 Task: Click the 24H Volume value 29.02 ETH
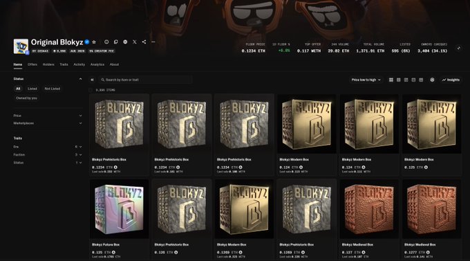[x=338, y=51]
